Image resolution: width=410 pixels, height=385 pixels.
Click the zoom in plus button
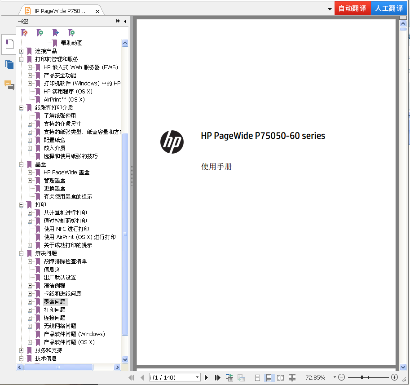coord(395,377)
